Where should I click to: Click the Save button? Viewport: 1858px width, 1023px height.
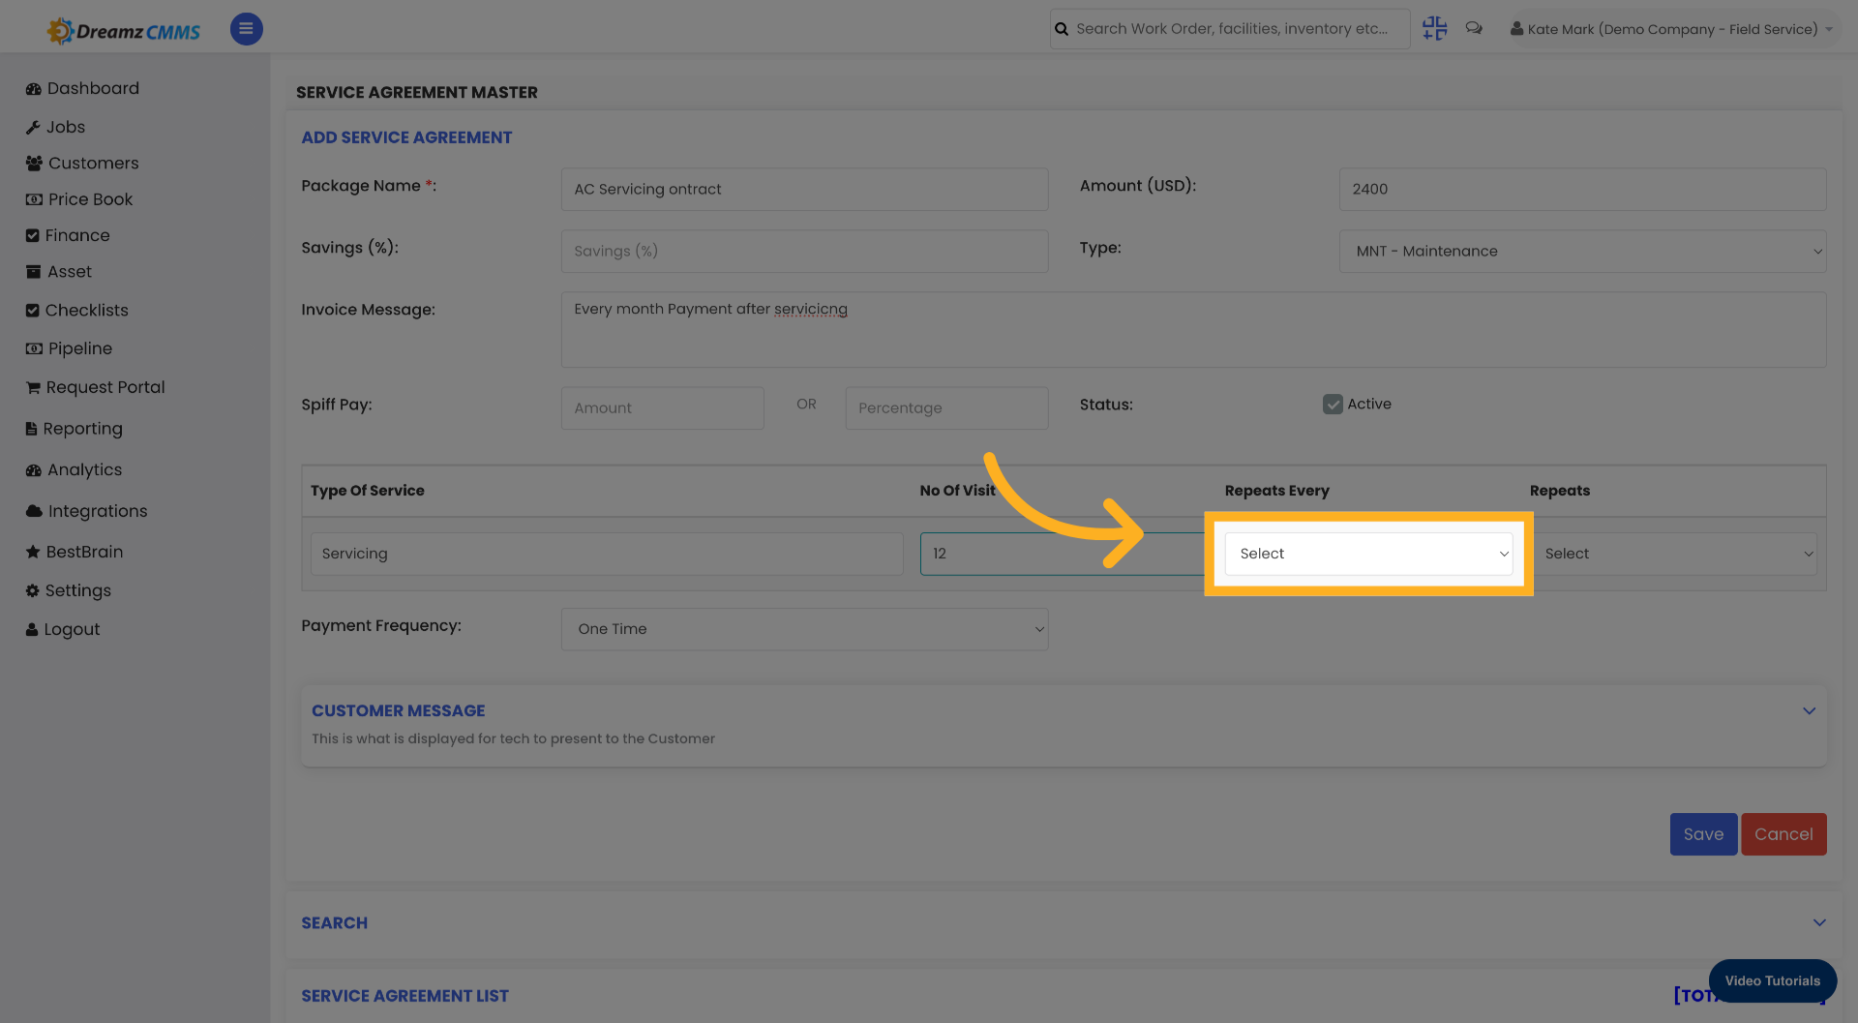coord(1703,833)
